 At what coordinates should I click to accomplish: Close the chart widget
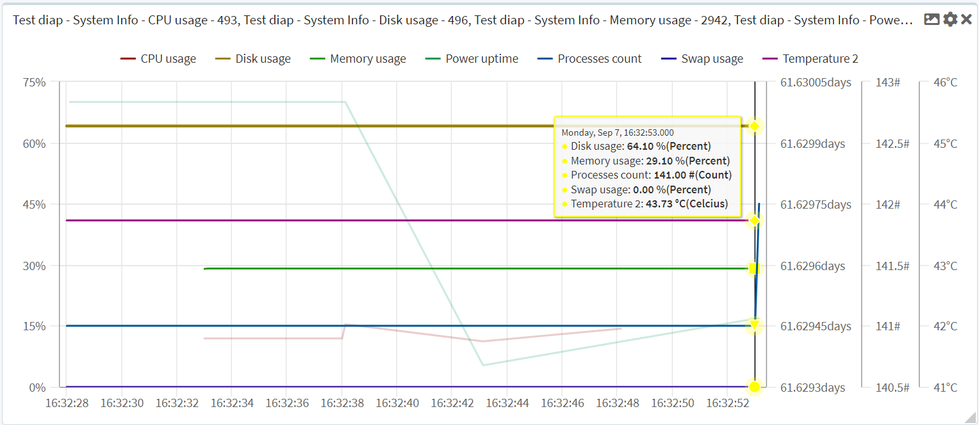point(966,20)
